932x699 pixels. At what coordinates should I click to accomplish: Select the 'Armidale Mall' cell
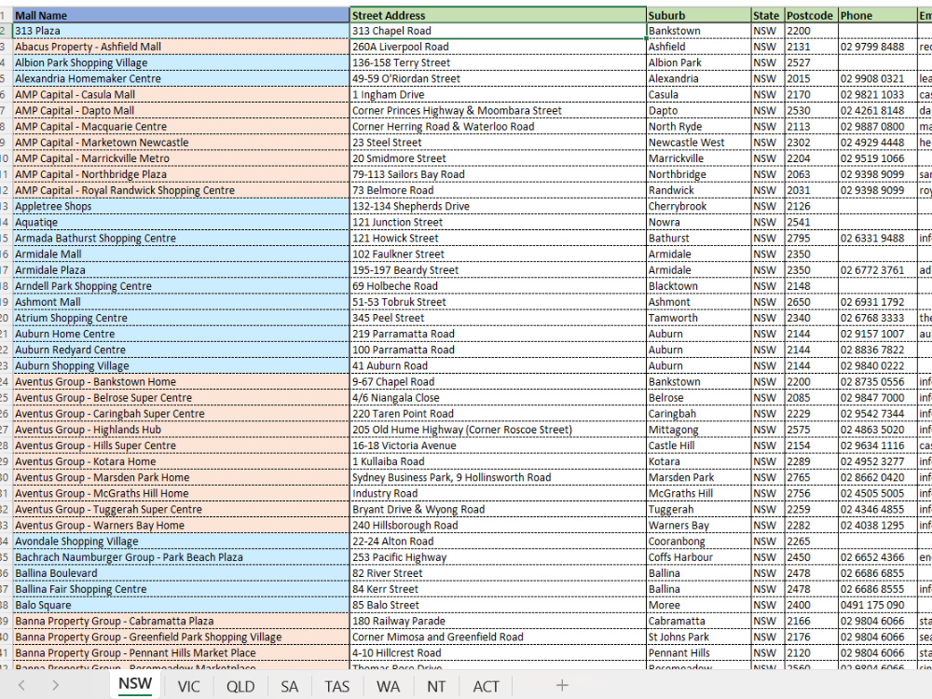pyautogui.click(x=182, y=254)
